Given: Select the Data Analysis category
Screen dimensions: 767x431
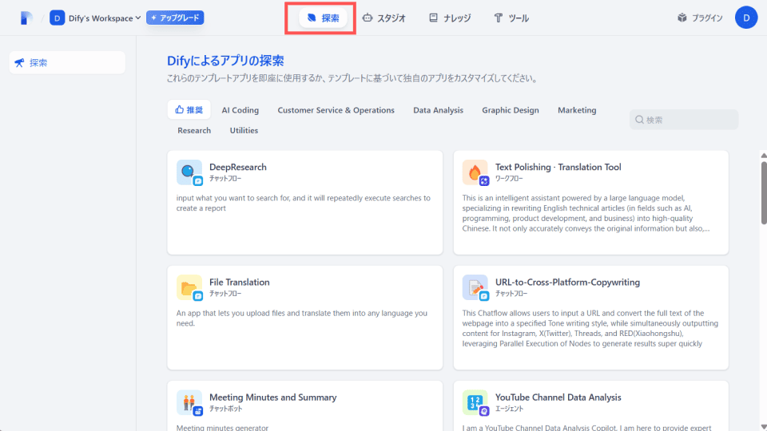Looking at the screenshot, I should (x=439, y=110).
